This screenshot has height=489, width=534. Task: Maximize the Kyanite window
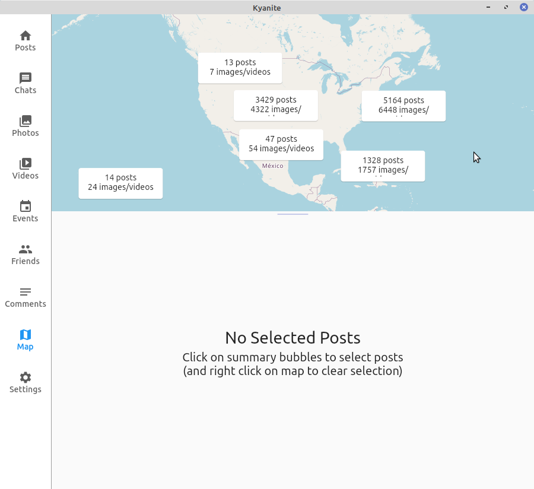click(x=506, y=7)
